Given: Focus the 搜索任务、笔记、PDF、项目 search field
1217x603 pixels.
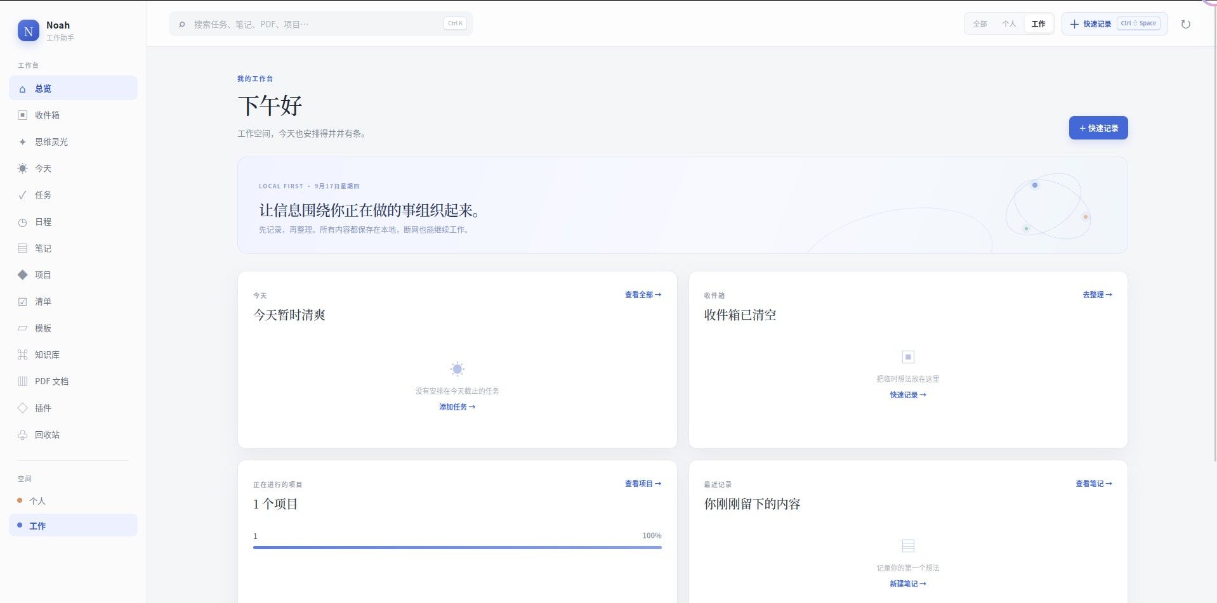Looking at the screenshot, I should [320, 24].
